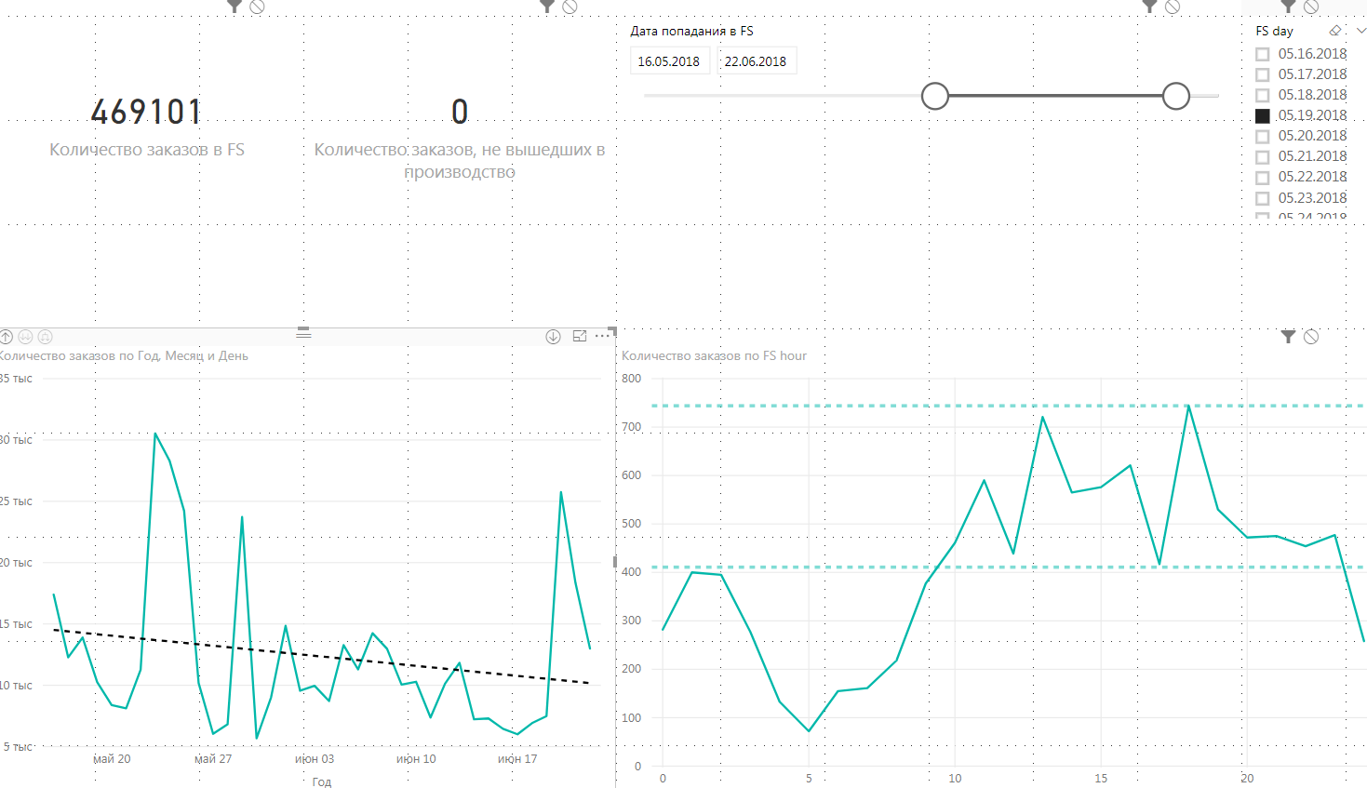The width and height of the screenshot is (1367, 788).
Task: Expand all down one level with fork icon
Action: (45, 337)
